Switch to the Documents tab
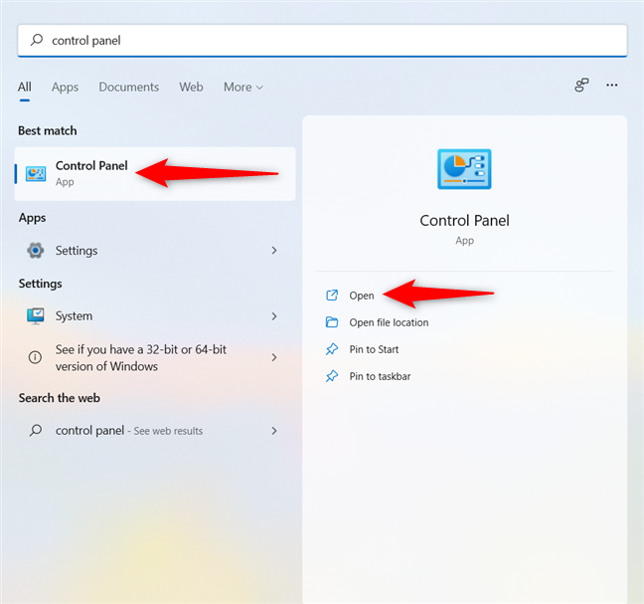Image resolution: width=644 pixels, height=604 pixels. point(129,87)
